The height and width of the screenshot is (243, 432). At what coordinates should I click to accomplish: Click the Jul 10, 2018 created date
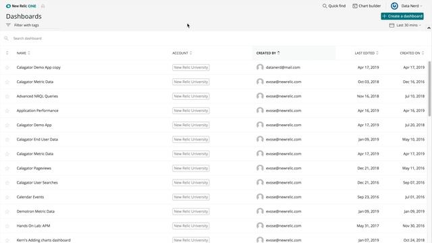[x=414, y=96]
